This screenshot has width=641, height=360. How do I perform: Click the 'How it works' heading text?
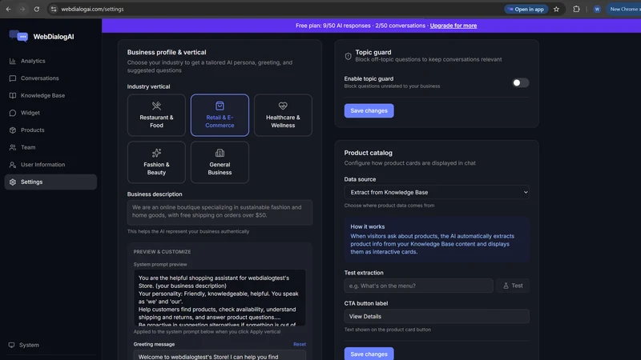[367, 226]
